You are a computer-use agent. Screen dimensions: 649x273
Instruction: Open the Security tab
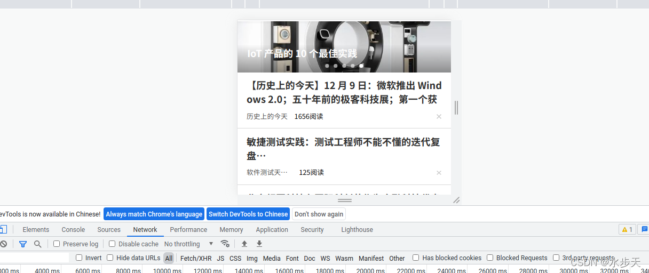(x=312, y=229)
